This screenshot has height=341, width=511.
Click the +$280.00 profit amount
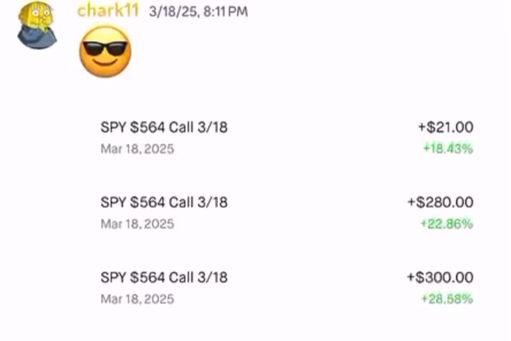440,202
